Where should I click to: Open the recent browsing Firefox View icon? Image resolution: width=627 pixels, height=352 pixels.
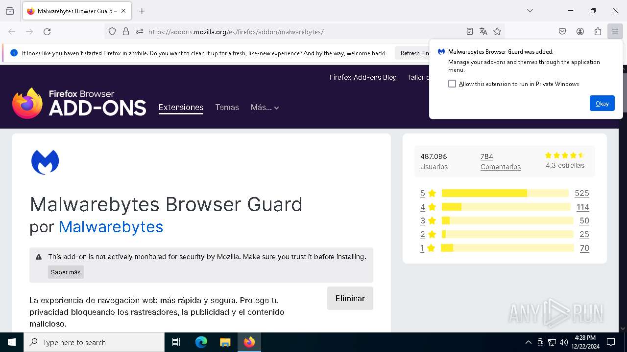tap(10, 11)
